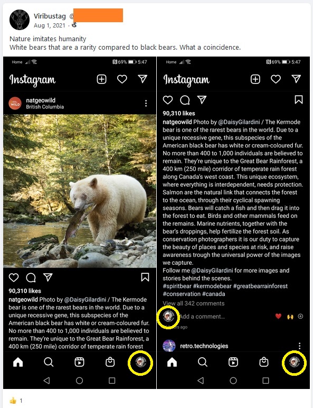The width and height of the screenshot is (313, 408).
Task: Open three-dot menu beside retro.technologies
Action: 299,346
